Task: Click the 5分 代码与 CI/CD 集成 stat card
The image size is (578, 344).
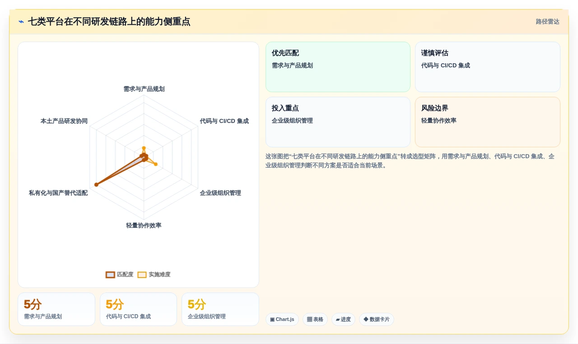Action: [x=138, y=309]
